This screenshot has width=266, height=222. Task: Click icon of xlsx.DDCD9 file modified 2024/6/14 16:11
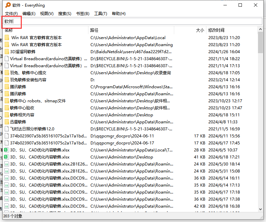coord(7,178)
